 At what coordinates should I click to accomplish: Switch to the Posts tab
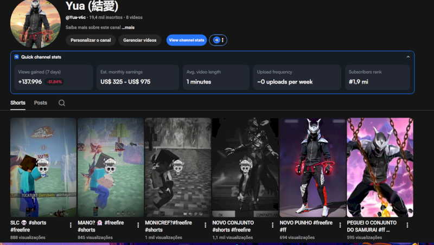(40, 103)
